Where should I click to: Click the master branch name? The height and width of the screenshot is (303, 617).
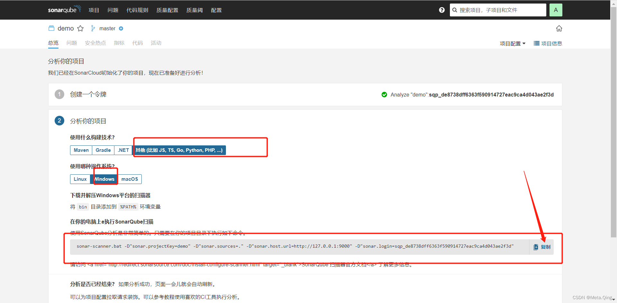pyautogui.click(x=107, y=28)
